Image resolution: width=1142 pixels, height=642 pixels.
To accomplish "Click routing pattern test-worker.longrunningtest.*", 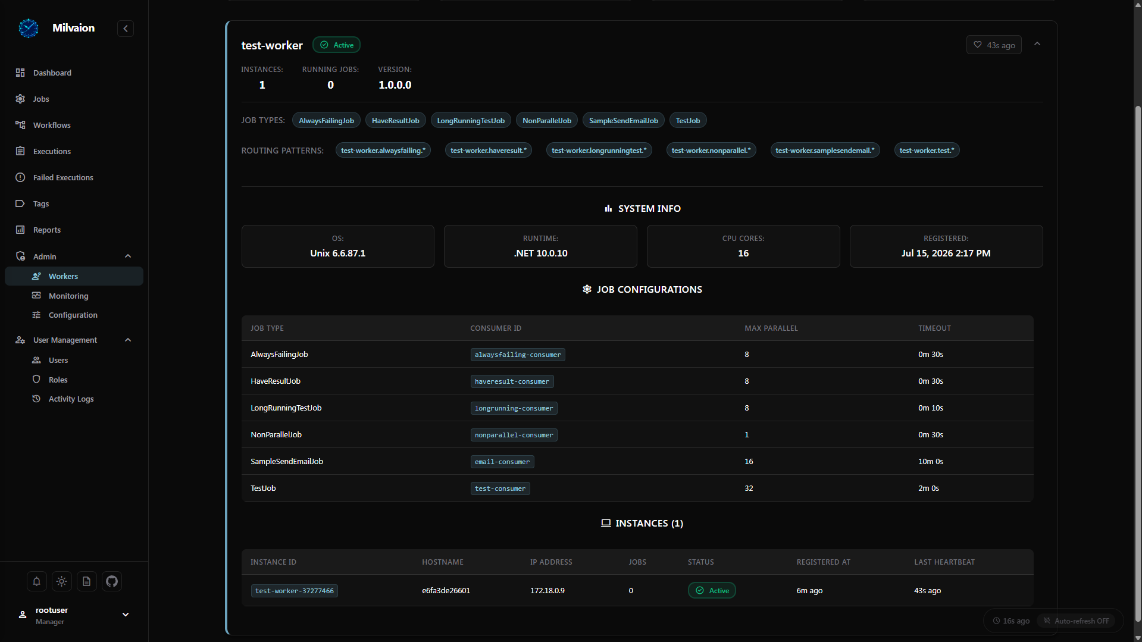I will [599, 151].
